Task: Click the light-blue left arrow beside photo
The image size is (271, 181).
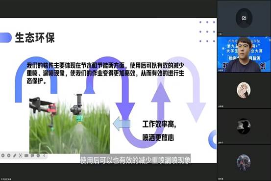Action: pyautogui.click(x=122, y=124)
